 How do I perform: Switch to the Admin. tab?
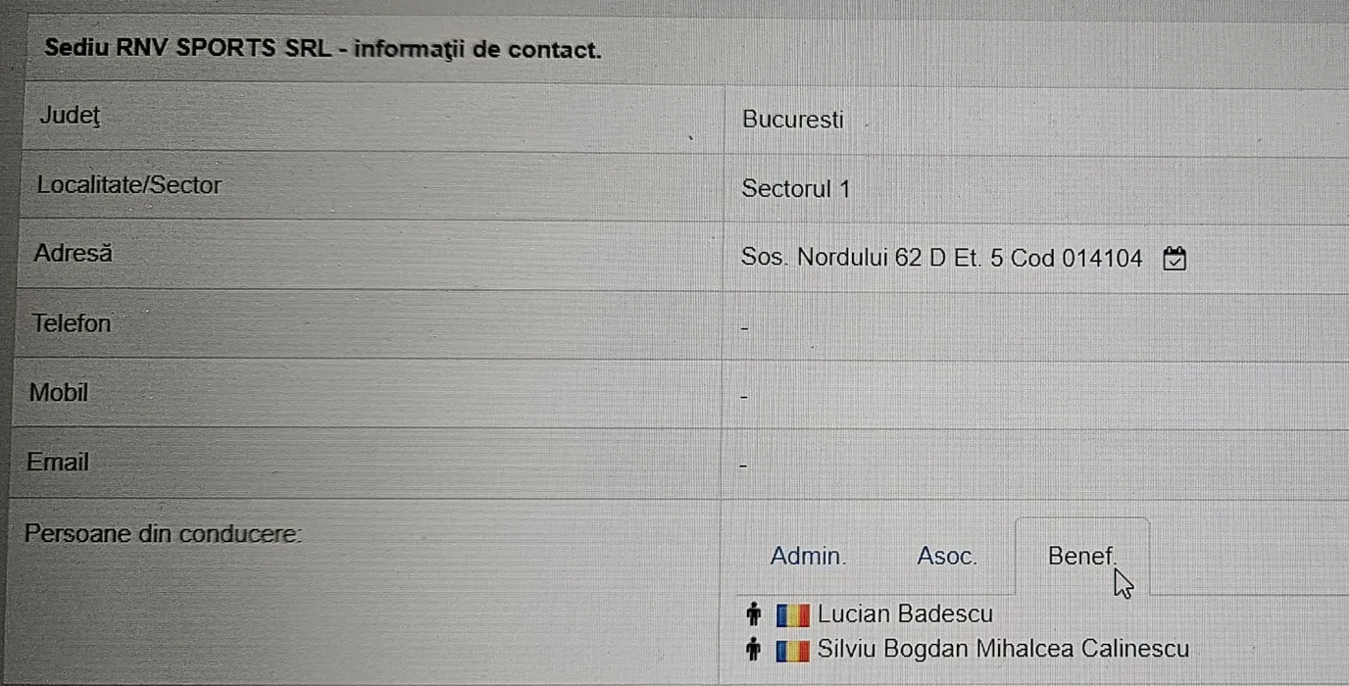[x=808, y=557]
